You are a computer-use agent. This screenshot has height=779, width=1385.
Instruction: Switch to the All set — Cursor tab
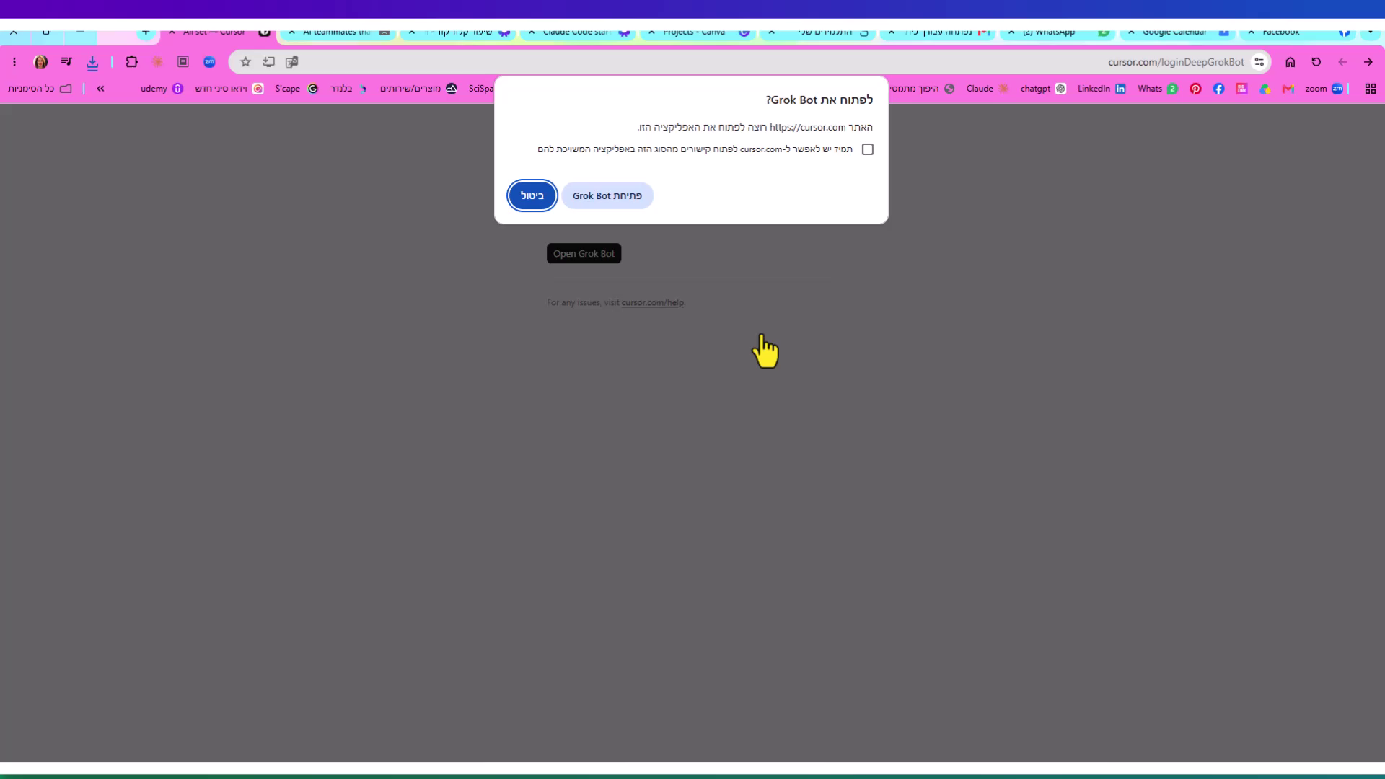[x=216, y=32]
